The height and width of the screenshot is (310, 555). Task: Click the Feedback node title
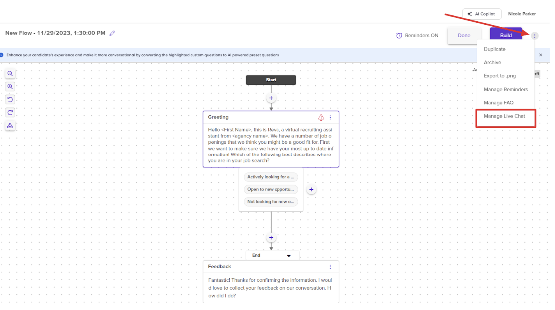[219, 267]
